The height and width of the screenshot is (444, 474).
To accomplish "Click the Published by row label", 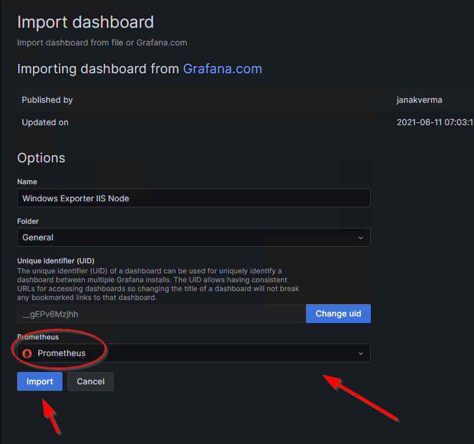I will pos(47,100).
